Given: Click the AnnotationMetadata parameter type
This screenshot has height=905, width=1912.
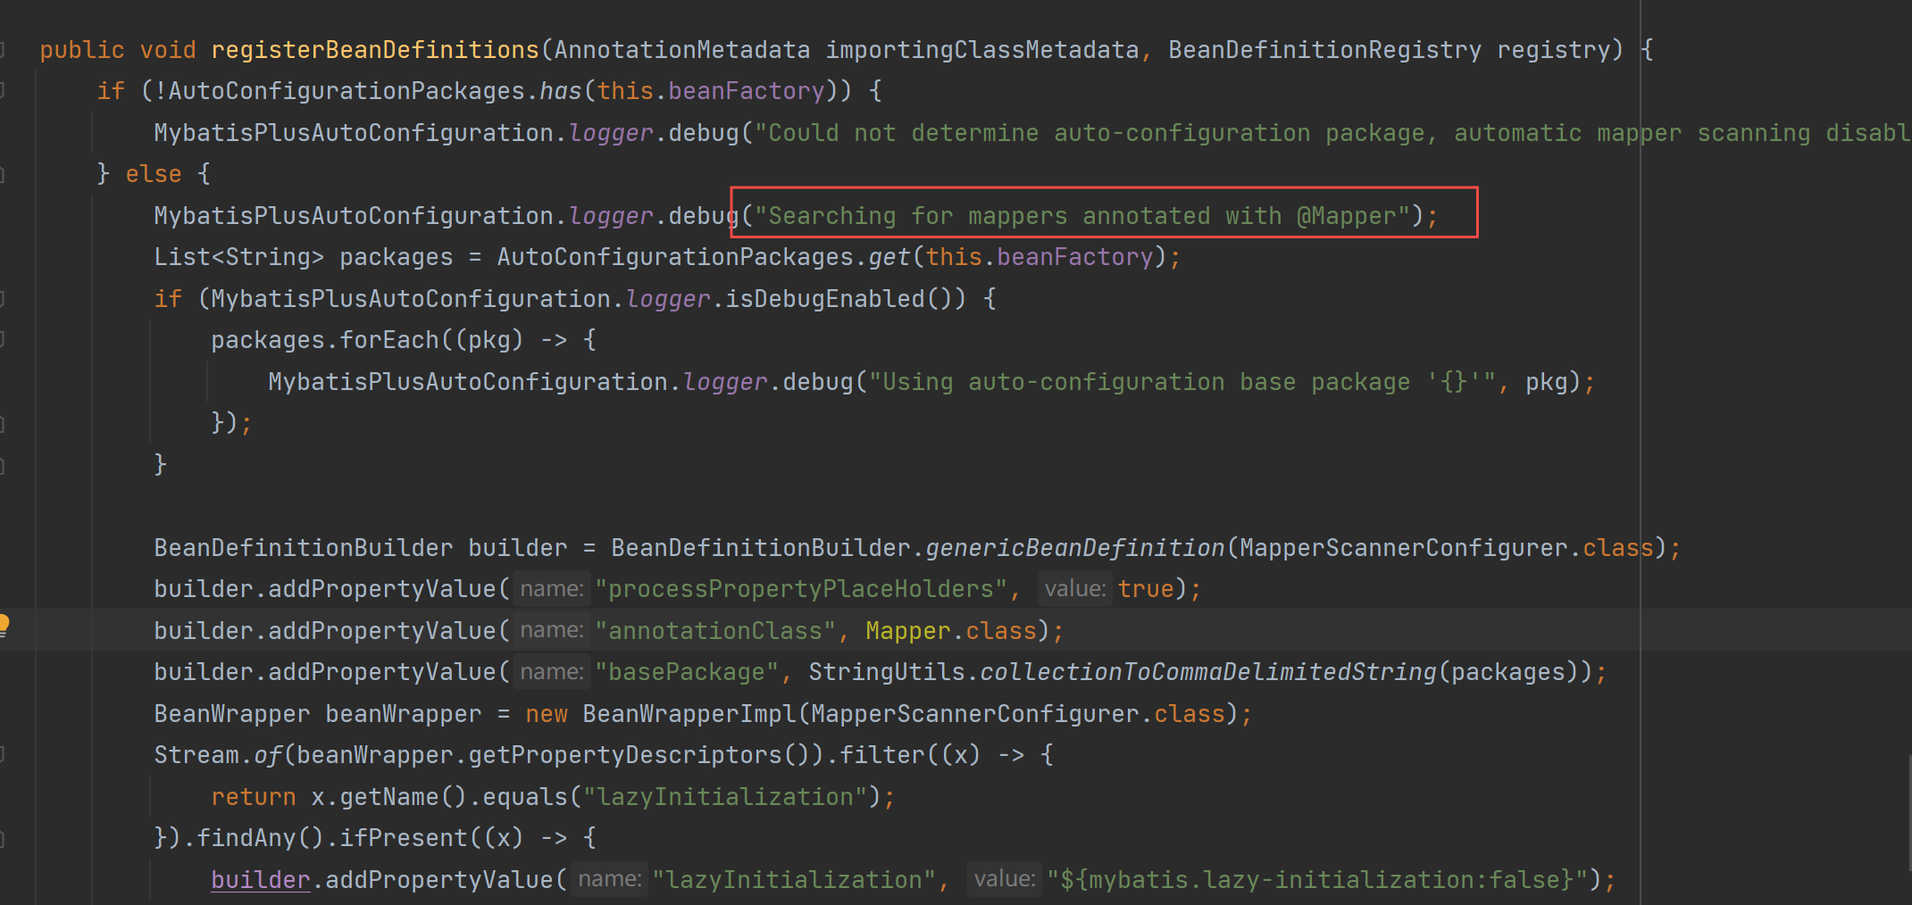Looking at the screenshot, I should click(682, 50).
